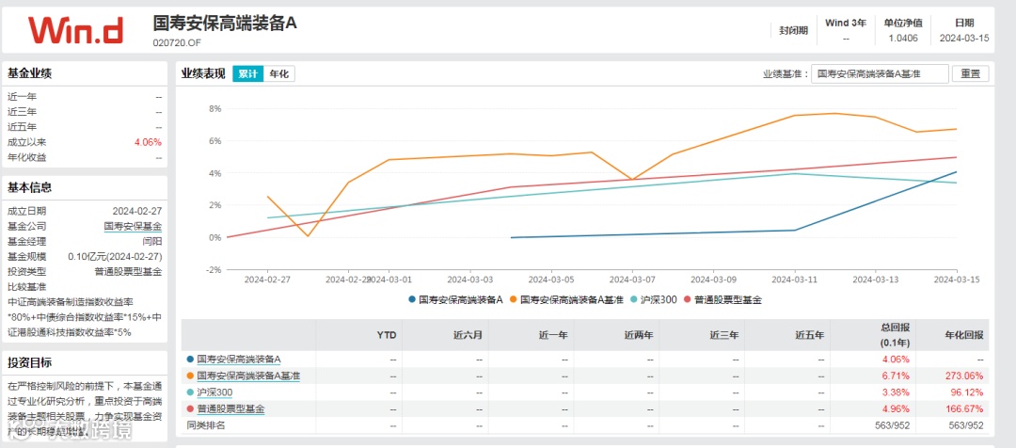
Task: Click the 4.06% total return cell in table
Action: point(897,360)
